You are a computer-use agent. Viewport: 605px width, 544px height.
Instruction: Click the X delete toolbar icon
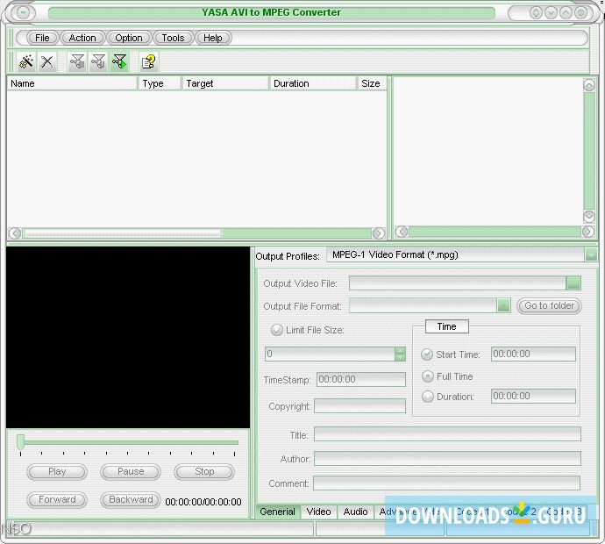(x=47, y=61)
